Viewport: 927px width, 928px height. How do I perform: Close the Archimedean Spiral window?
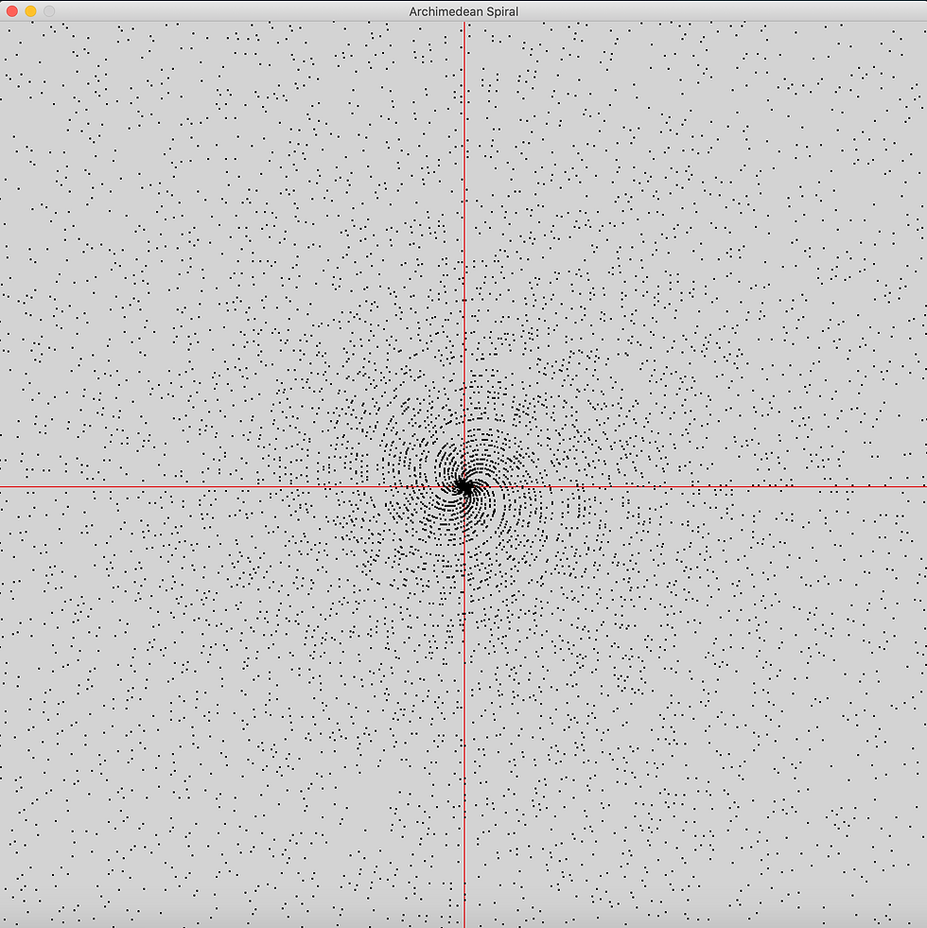[12, 11]
